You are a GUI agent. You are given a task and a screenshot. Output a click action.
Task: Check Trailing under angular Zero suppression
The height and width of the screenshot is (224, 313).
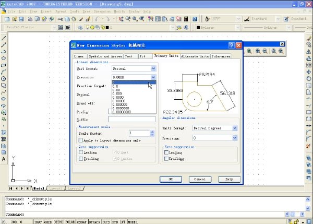[166, 158]
